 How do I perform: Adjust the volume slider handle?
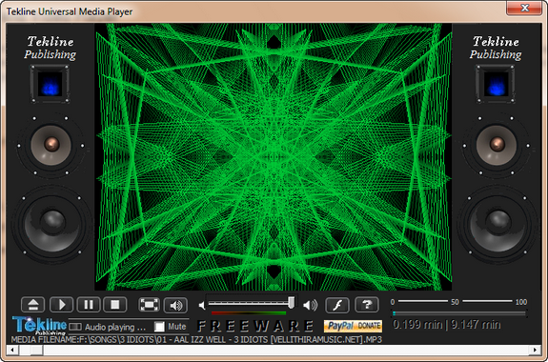(x=291, y=302)
